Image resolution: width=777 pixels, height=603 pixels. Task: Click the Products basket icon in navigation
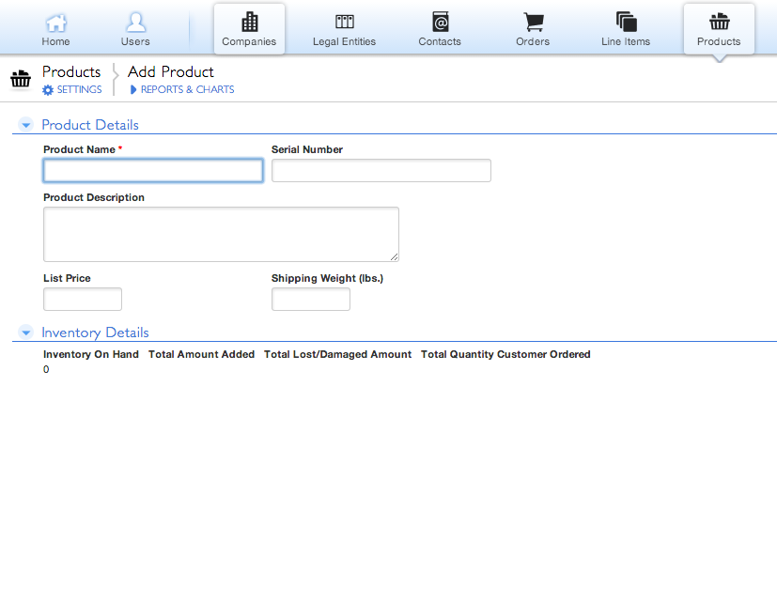(719, 22)
